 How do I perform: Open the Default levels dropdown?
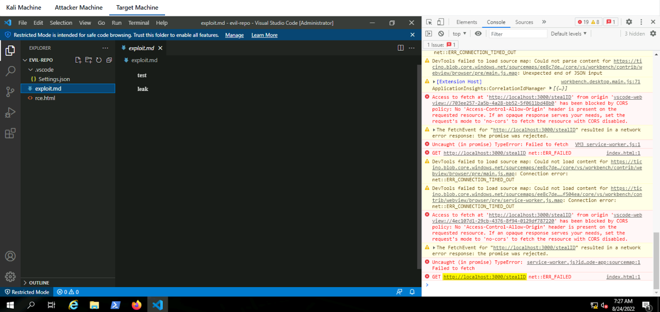[568, 34]
